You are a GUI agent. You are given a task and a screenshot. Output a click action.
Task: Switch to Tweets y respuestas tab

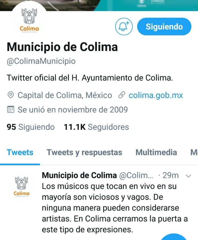[84, 152]
